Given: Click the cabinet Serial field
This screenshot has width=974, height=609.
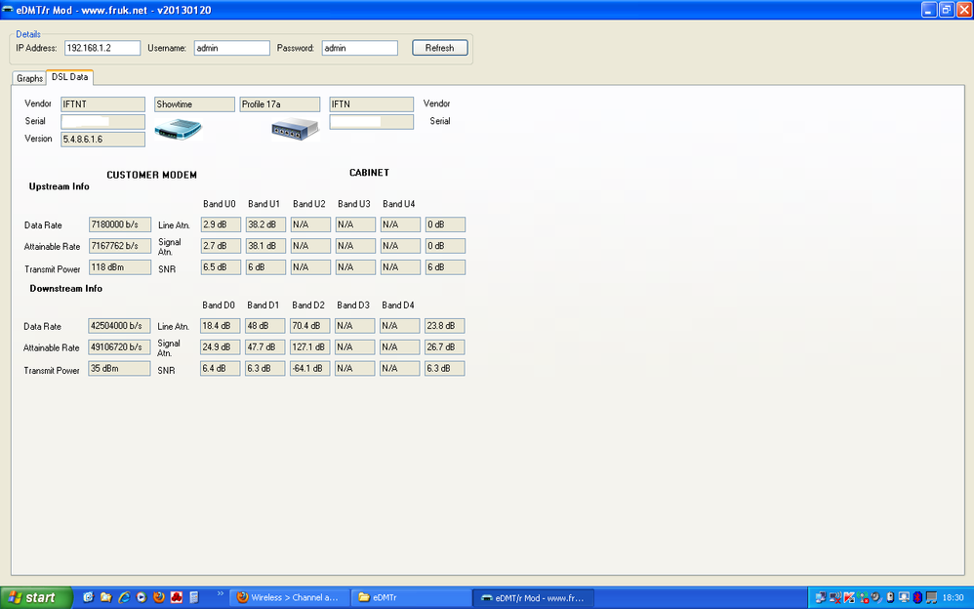Looking at the screenshot, I should (x=372, y=122).
